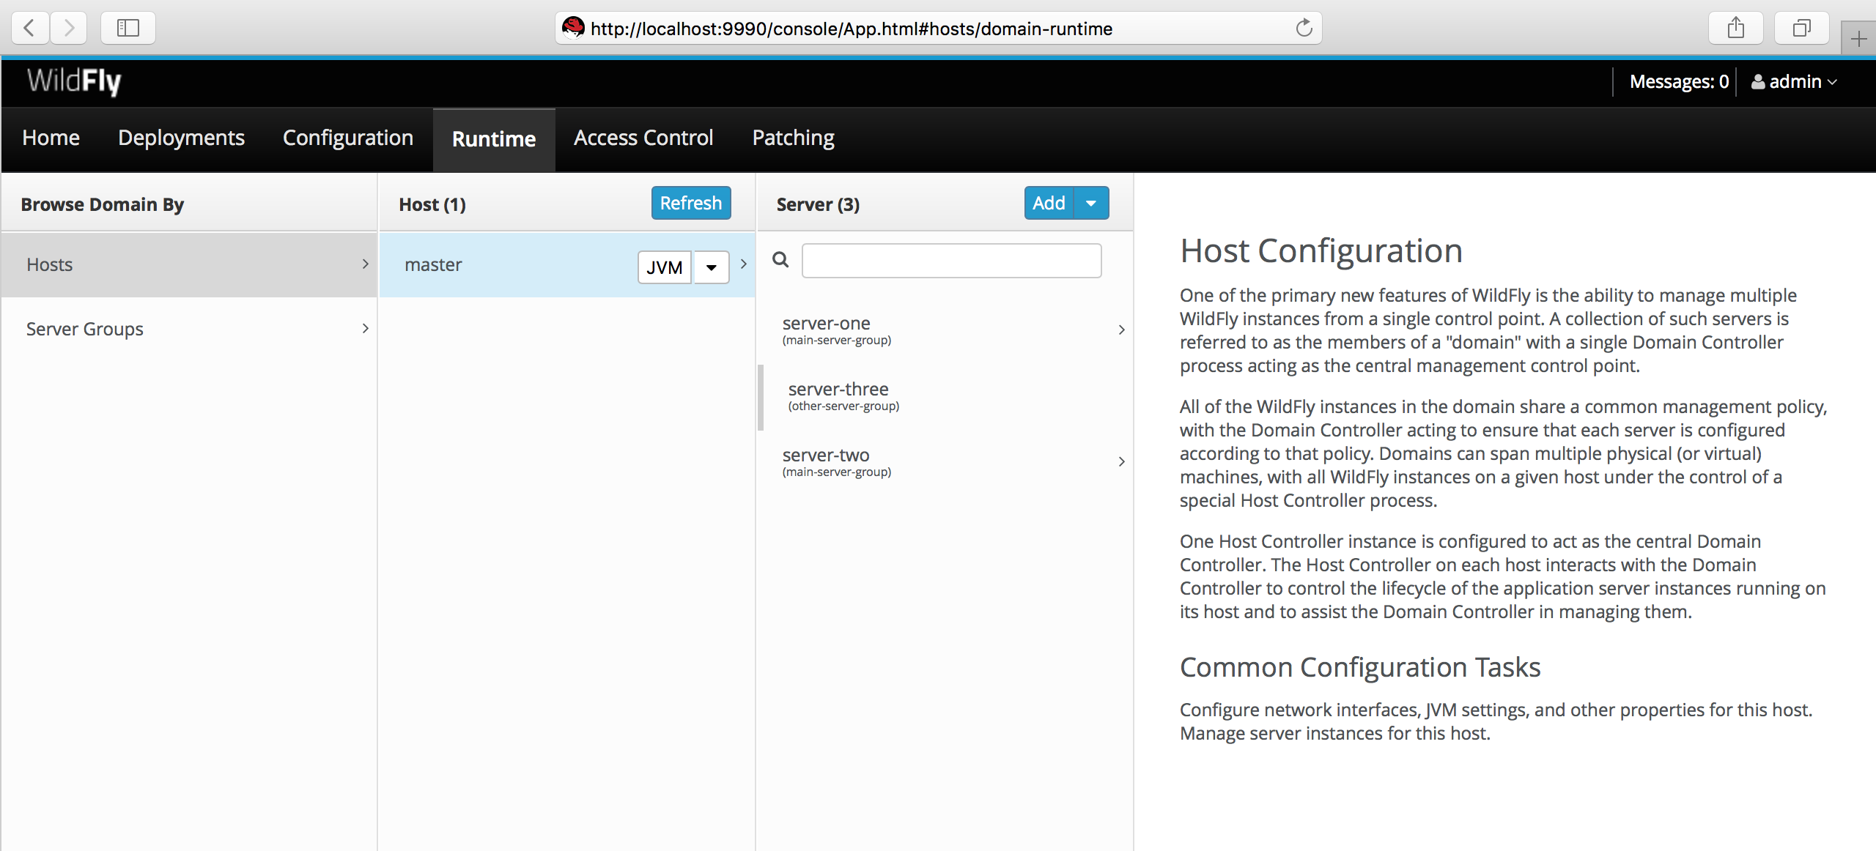This screenshot has width=1876, height=851.
Task: Open the dropdown arrow next to the JVM button
Action: point(711,267)
